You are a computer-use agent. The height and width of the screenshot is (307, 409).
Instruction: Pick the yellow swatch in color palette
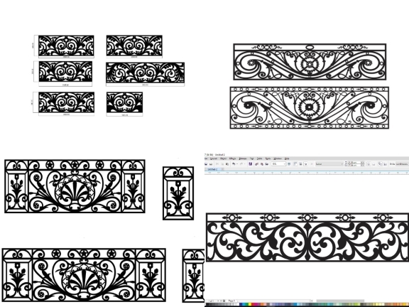point(250,304)
